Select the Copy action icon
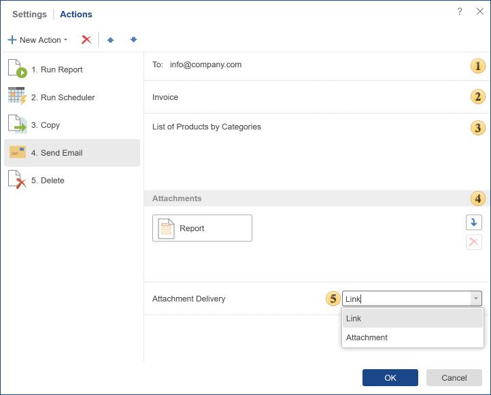The width and height of the screenshot is (491, 395). point(17,125)
